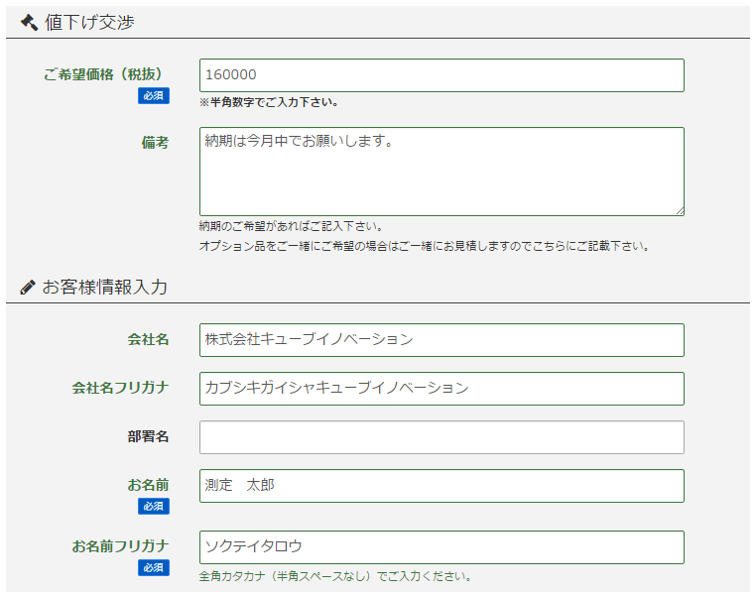
Task: Click the pencil icon beside お客様情報入力
Action: pos(28,288)
